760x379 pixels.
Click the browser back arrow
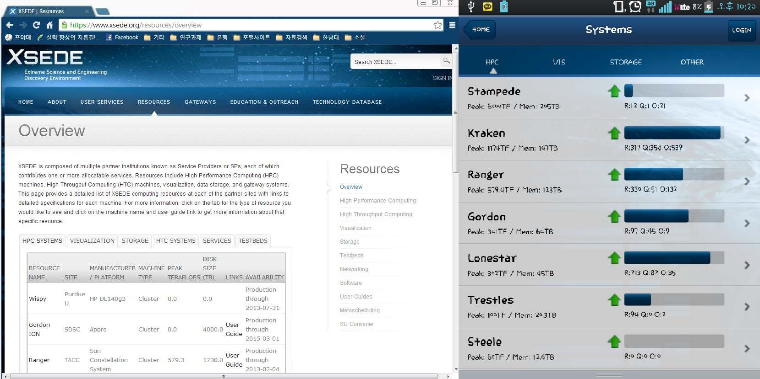click(x=10, y=25)
